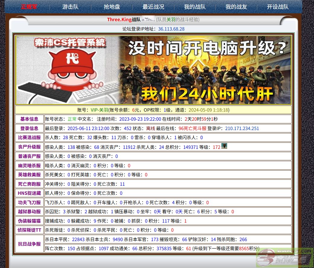Click the CS hosting system banner image

153,70
